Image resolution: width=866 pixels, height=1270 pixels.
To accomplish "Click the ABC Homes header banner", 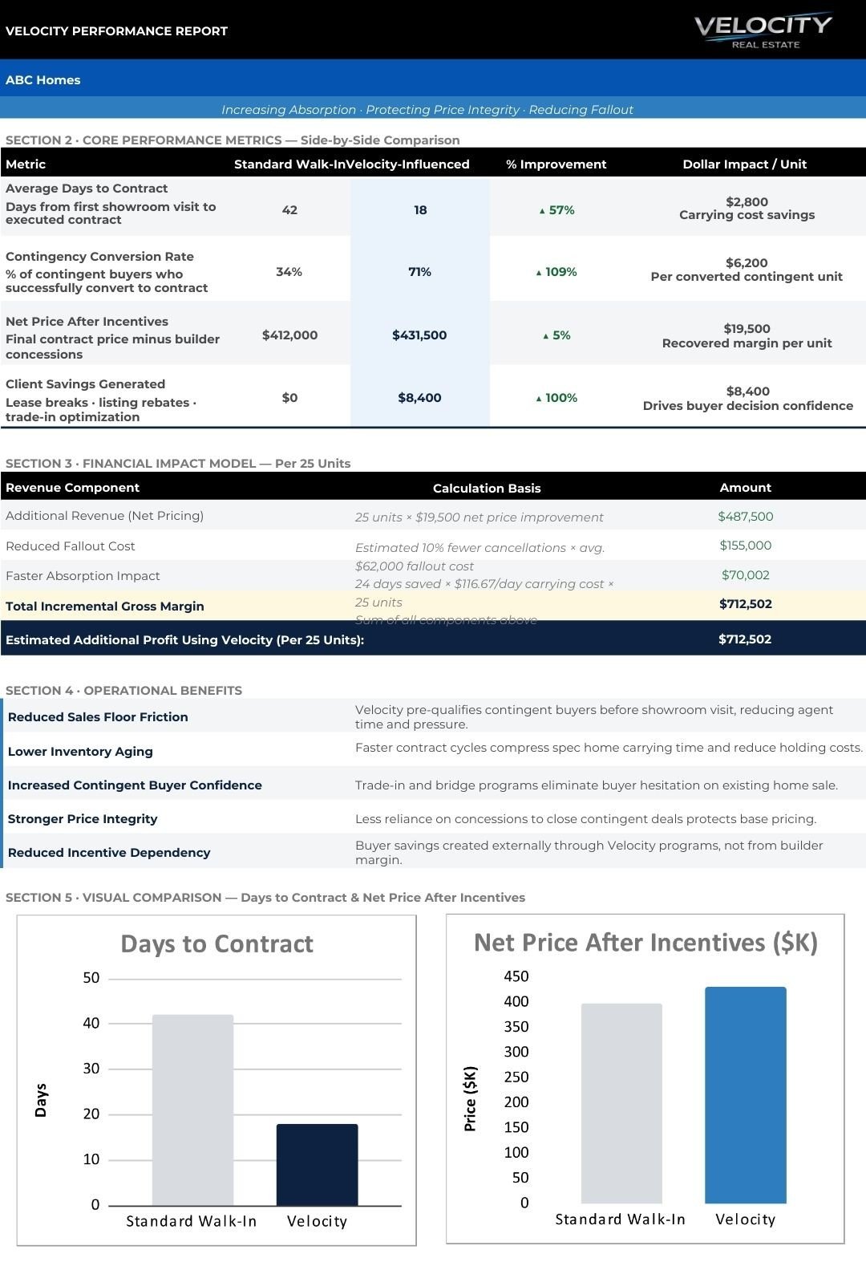I will coord(433,79).
